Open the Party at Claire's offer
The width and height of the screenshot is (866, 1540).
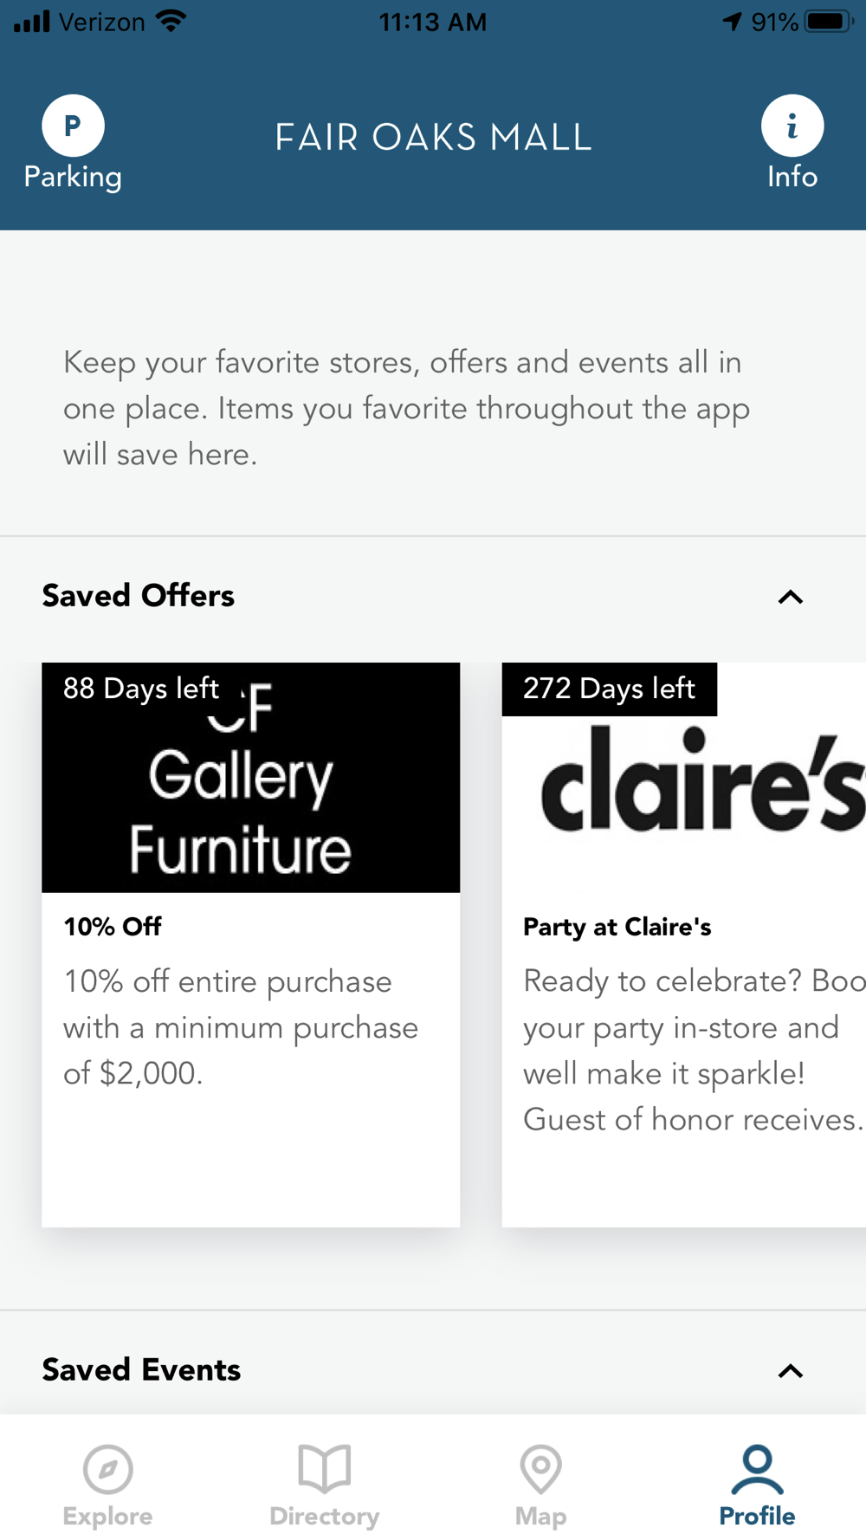[617, 927]
